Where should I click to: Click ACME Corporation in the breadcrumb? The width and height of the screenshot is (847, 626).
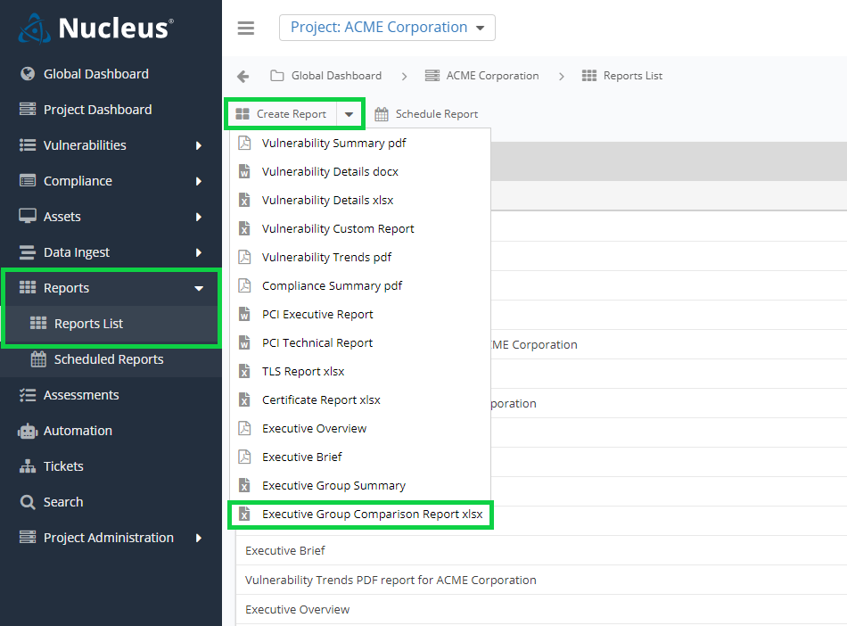click(x=491, y=76)
